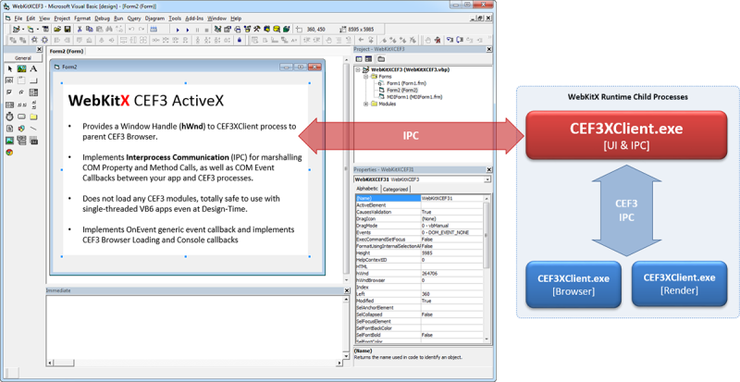Select the Image tool in the toolbox

(9, 141)
